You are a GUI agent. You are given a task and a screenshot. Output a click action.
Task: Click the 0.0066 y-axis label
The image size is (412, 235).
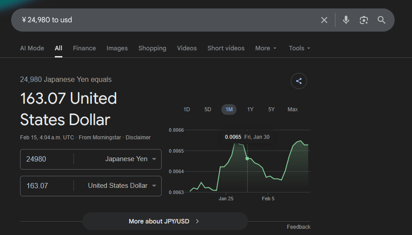176,130
